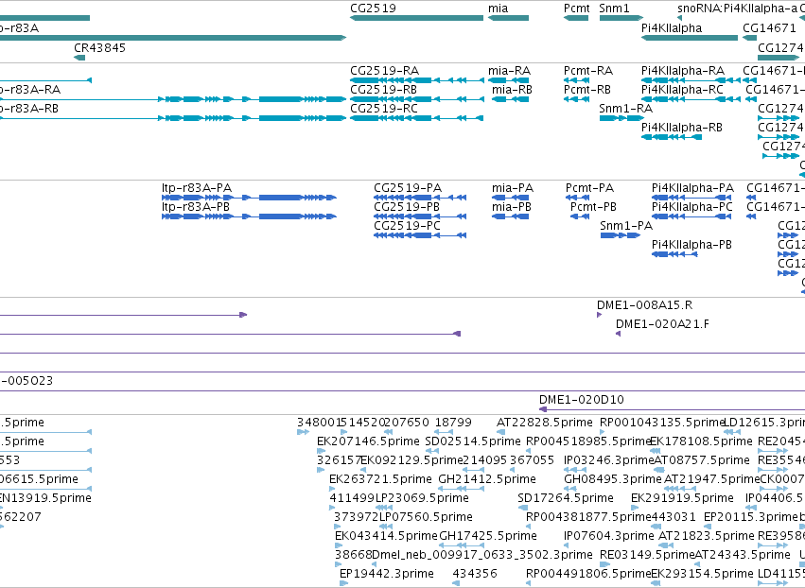Click the Pcmt-RB transcript label
The height and width of the screenshot is (588, 805).
point(587,90)
